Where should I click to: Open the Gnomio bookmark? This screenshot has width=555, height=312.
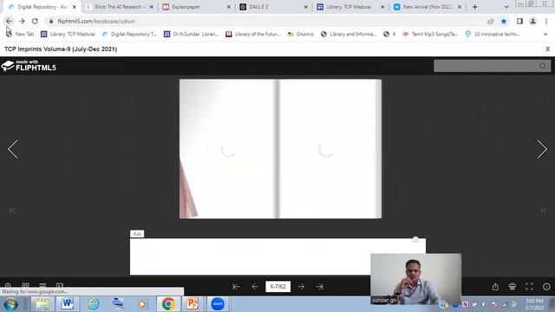click(301, 35)
